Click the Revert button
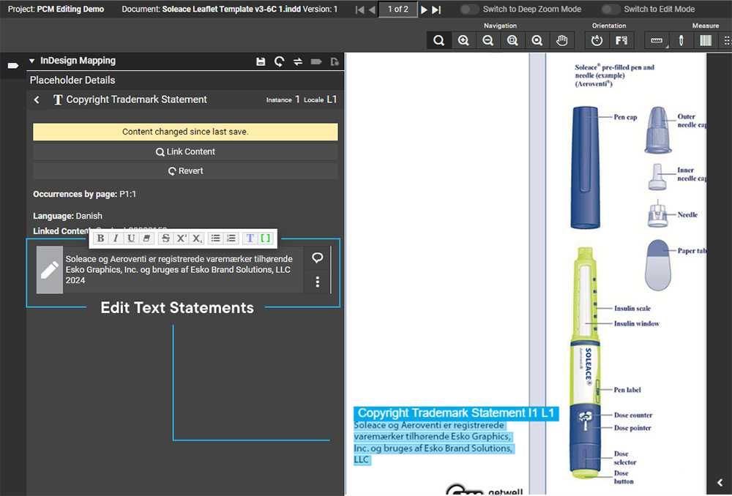 185,171
